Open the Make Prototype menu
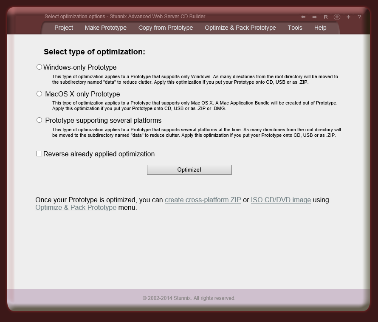 [x=105, y=28]
